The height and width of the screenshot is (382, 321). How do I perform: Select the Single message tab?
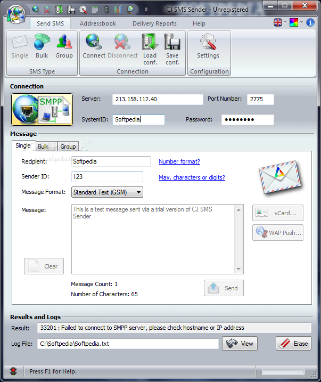(x=23, y=145)
